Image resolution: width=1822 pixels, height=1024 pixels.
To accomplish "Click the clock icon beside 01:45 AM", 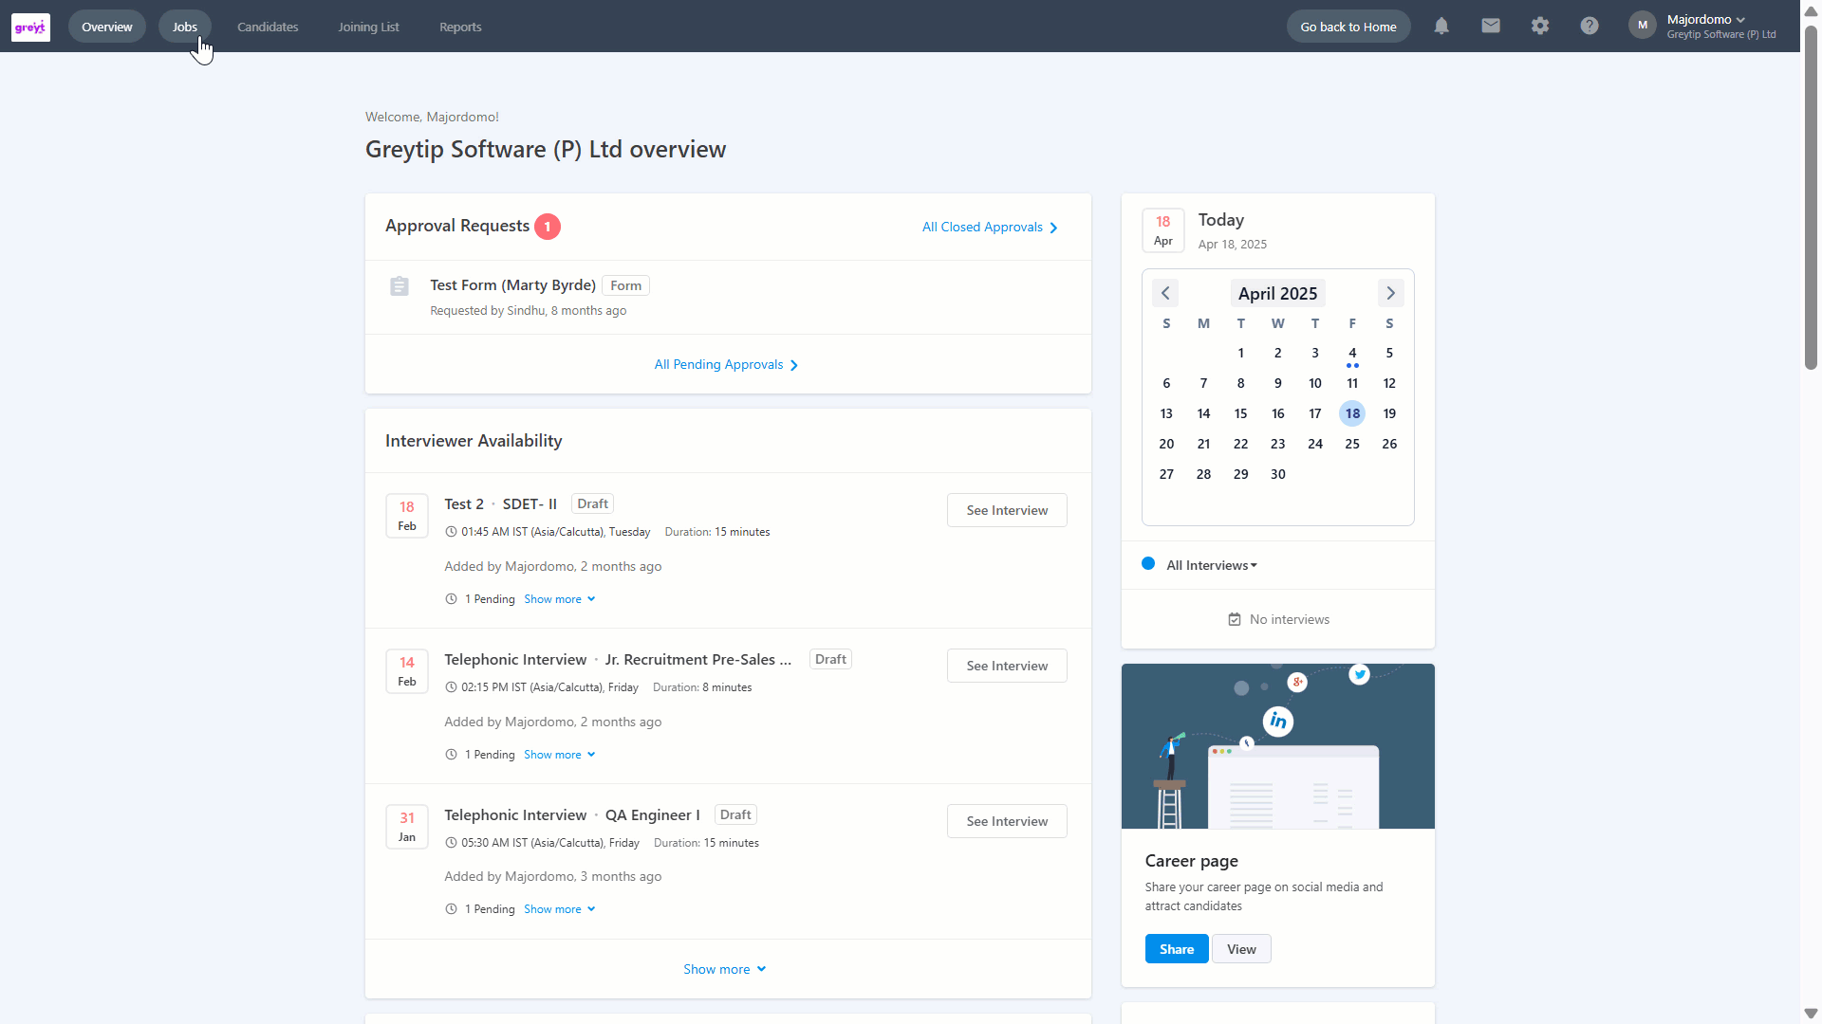I will pyautogui.click(x=451, y=532).
